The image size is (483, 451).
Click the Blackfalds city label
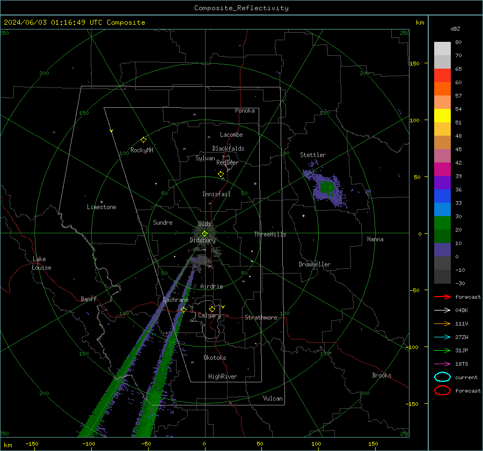click(x=228, y=149)
